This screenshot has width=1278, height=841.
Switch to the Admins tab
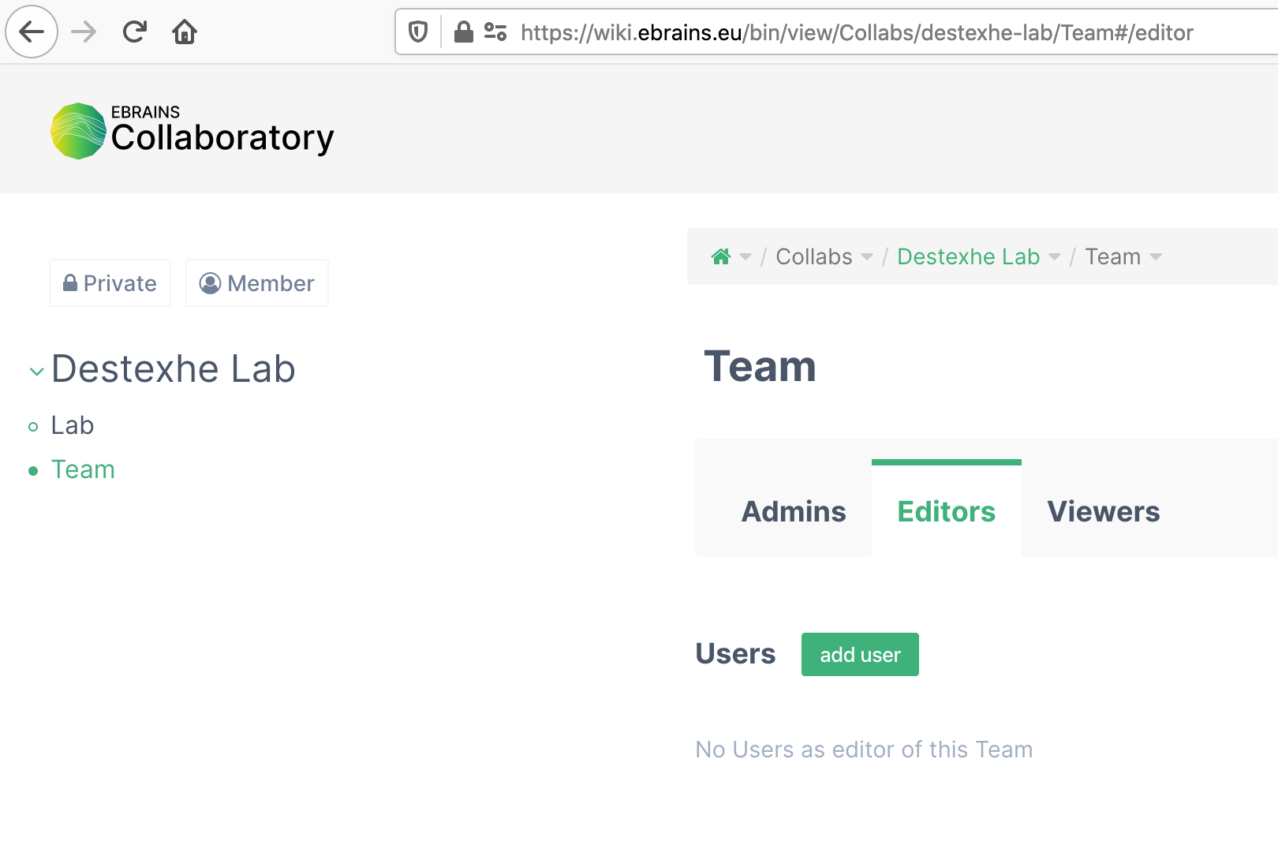(793, 511)
